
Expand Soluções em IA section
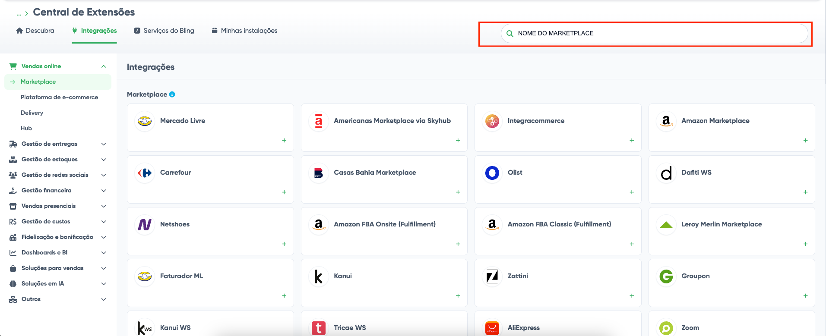104,284
